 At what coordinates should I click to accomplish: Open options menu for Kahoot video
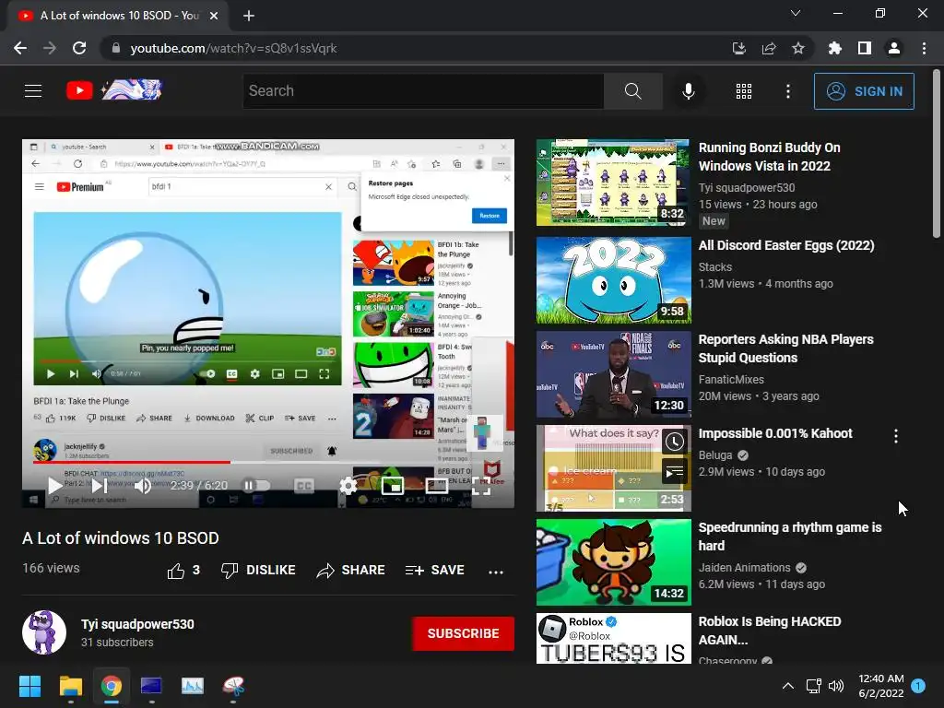coord(896,436)
